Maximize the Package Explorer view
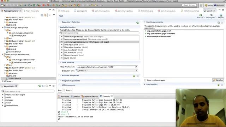Screen dimensions: 226x127 coord(53,10)
